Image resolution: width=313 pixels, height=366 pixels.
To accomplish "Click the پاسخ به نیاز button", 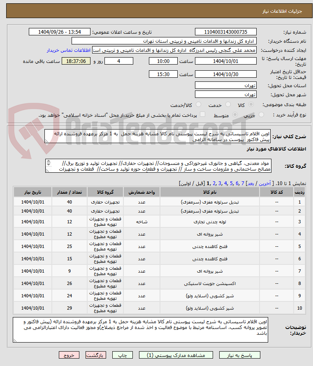I will (x=239, y=355).
